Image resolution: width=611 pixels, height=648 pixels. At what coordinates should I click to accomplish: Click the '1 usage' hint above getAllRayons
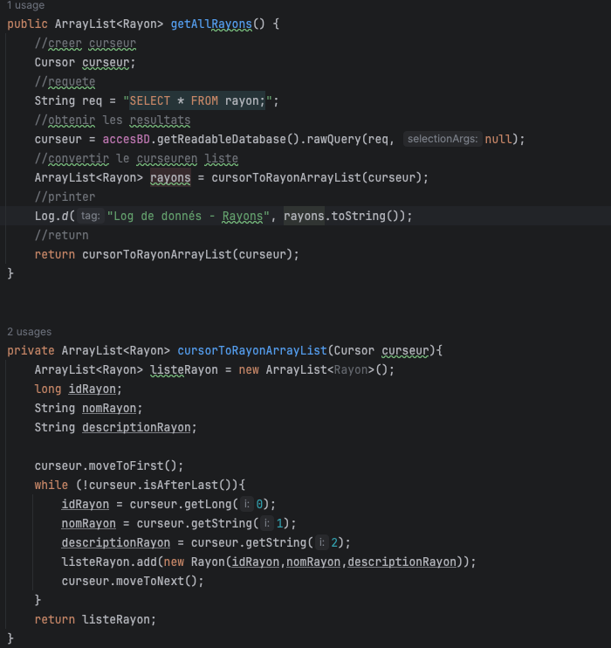25,5
